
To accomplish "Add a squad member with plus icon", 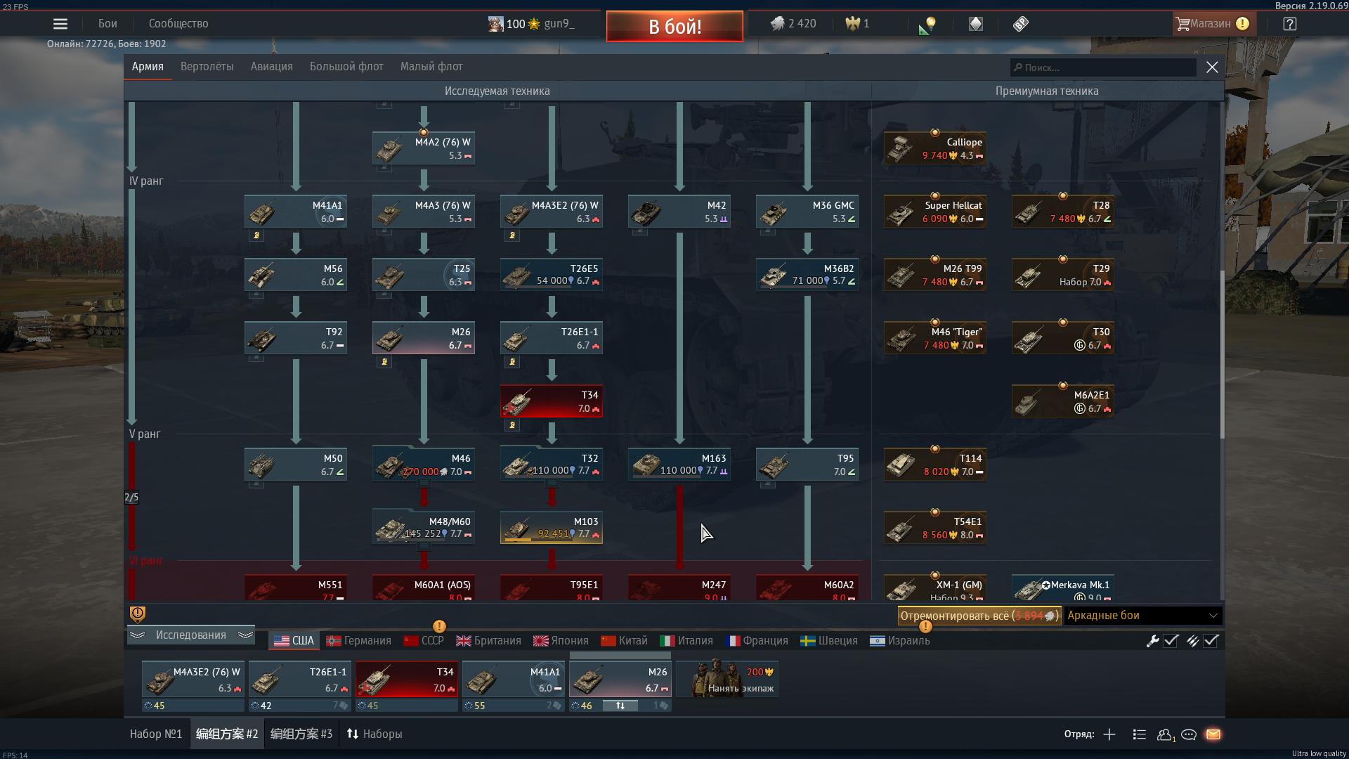I will (1109, 734).
